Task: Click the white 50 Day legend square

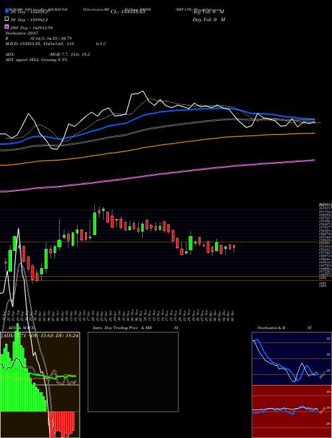Action: [7, 19]
